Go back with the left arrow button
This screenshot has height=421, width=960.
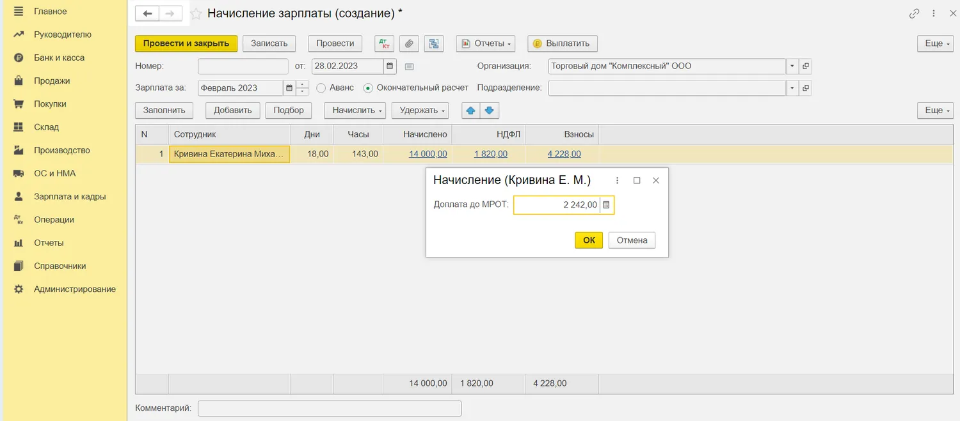[147, 13]
